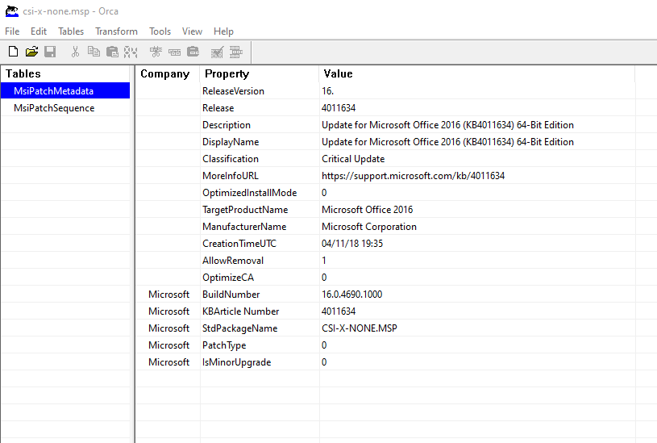
Task: Click the Find binoculars toolbar icon
Action: [x=131, y=52]
